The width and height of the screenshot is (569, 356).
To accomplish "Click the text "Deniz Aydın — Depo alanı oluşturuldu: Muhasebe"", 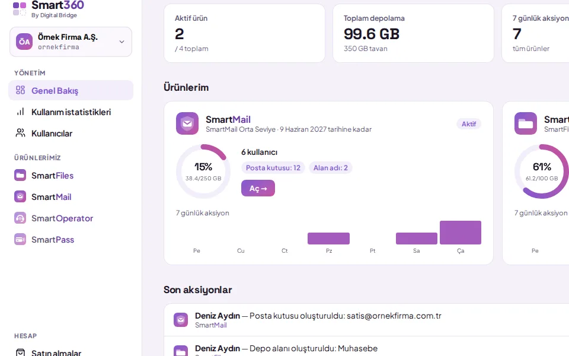I will pyautogui.click(x=286, y=349).
